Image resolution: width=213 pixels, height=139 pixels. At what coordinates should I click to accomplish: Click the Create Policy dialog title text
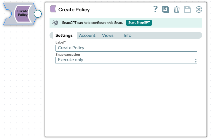point(74,10)
